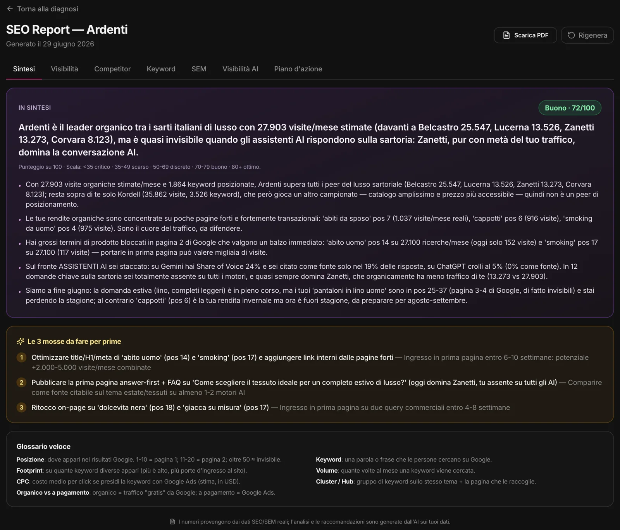
Task: Click the Footprint glossary term
Action: coord(29,471)
